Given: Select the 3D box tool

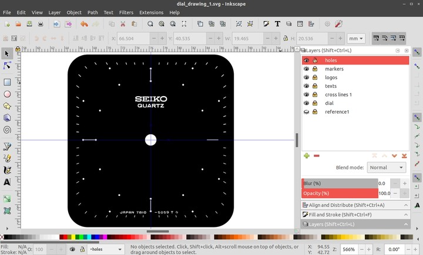Looking at the screenshot, I should [7, 118].
